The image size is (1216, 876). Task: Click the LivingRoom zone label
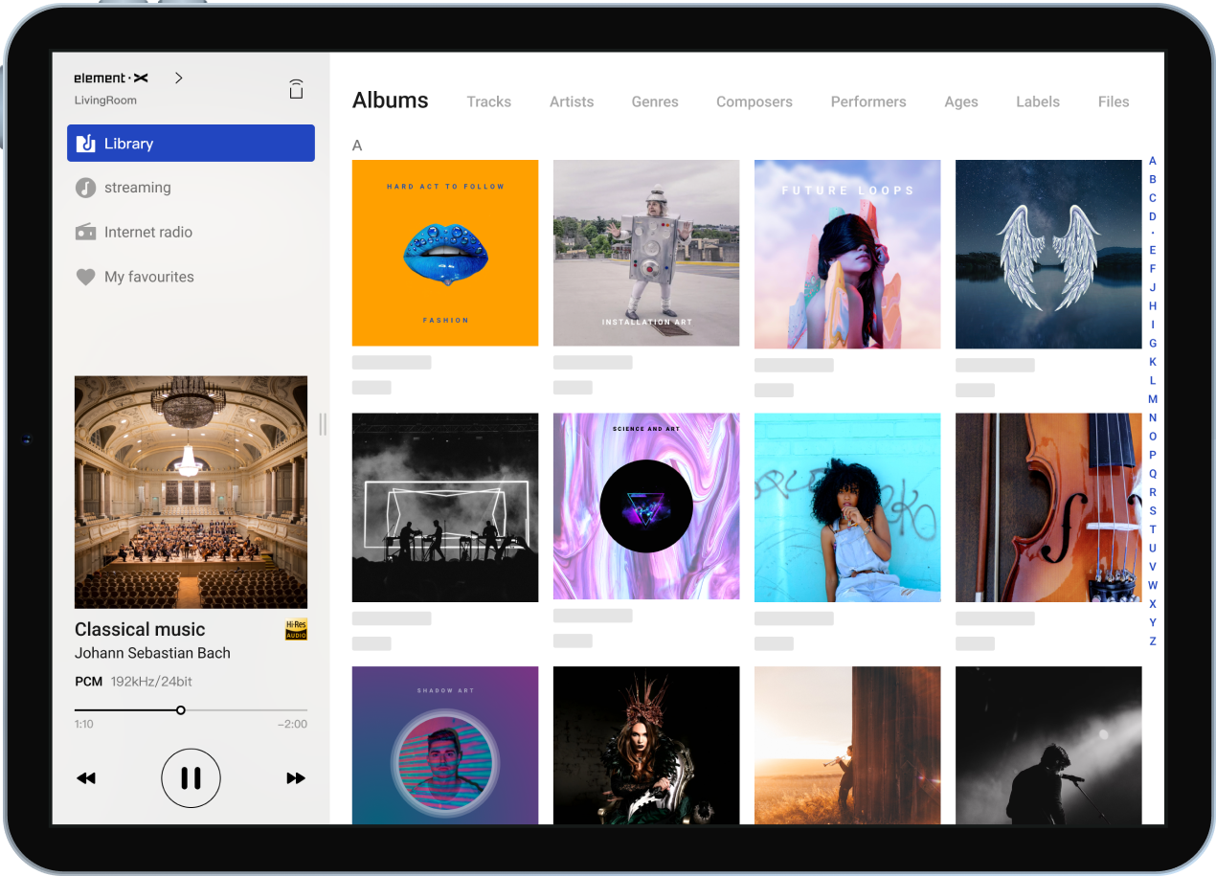tap(105, 101)
